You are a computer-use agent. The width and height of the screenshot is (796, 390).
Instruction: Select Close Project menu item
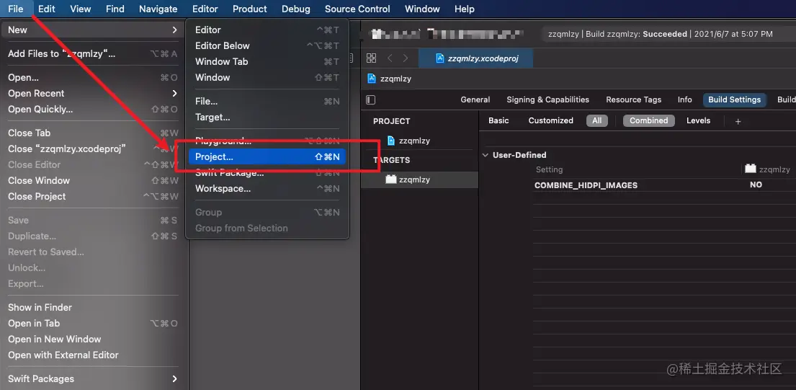pos(92,197)
